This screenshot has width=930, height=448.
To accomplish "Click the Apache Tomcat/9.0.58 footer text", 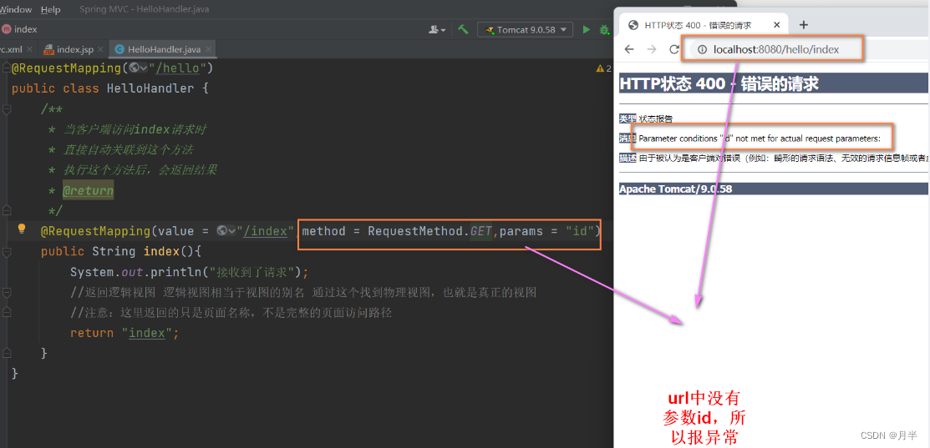I will pyautogui.click(x=675, y=189).
